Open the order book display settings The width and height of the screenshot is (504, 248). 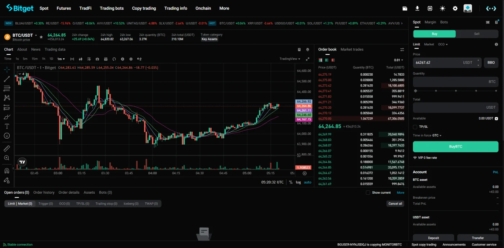point(402,50)
